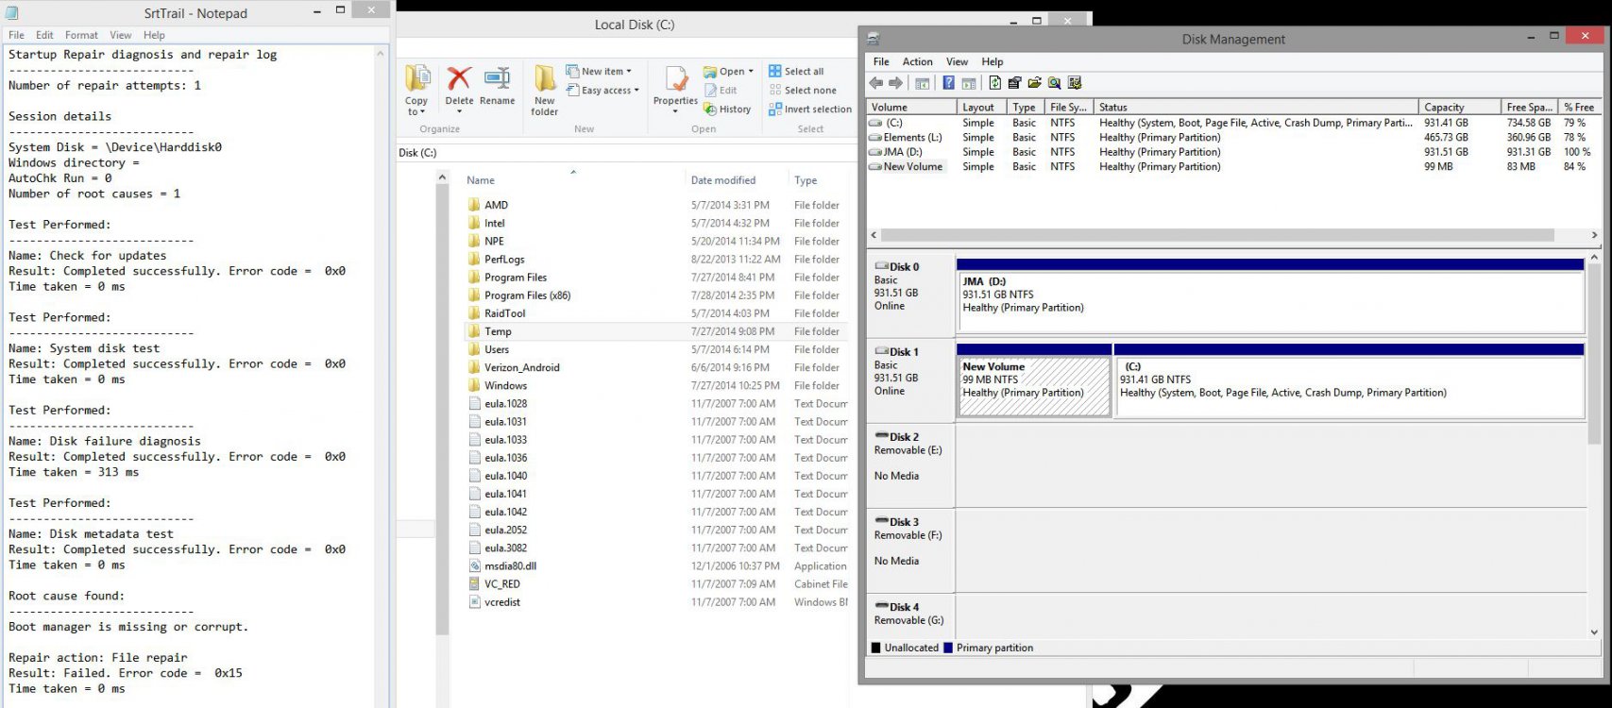This screenshot has width=1612, height=708.
Task: Toggle Show/Hide Action Pane icon in Disk Management
Action: coord(967,83)
